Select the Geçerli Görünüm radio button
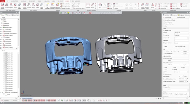The image size is (190, 104). (x=176, y=18)
